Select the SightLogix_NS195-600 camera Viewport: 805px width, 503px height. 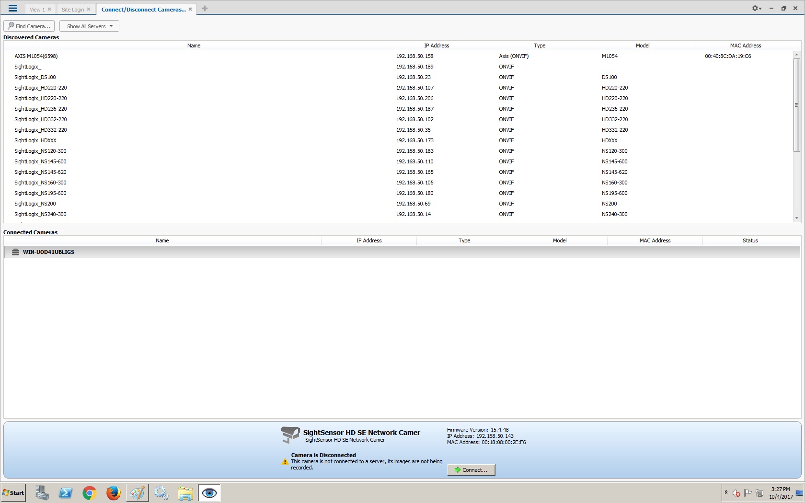pyautogui.click(x=398, y=193)
